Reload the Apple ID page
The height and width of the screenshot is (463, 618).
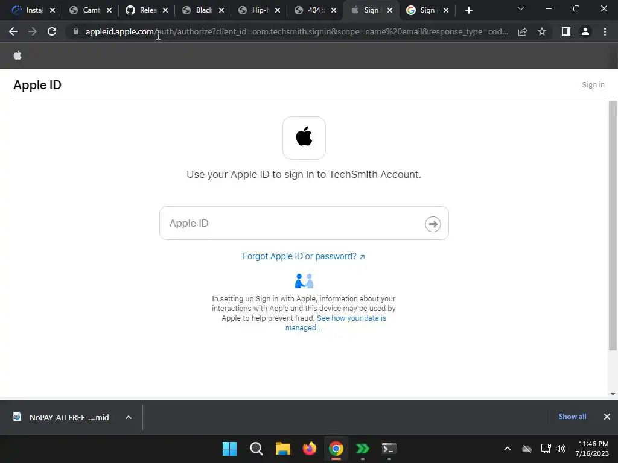click(52, 31)
